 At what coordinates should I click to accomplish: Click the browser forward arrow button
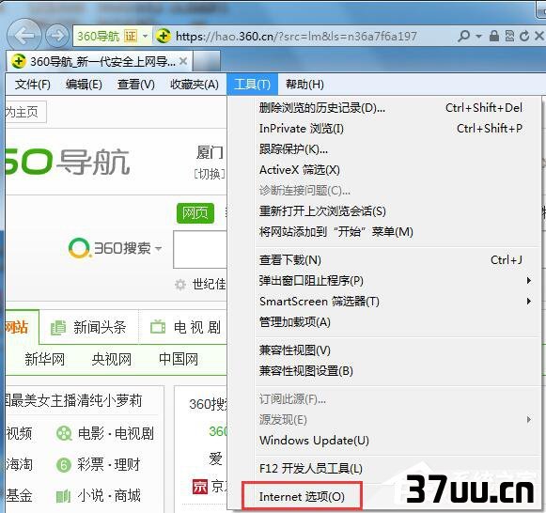click(57, 36)
